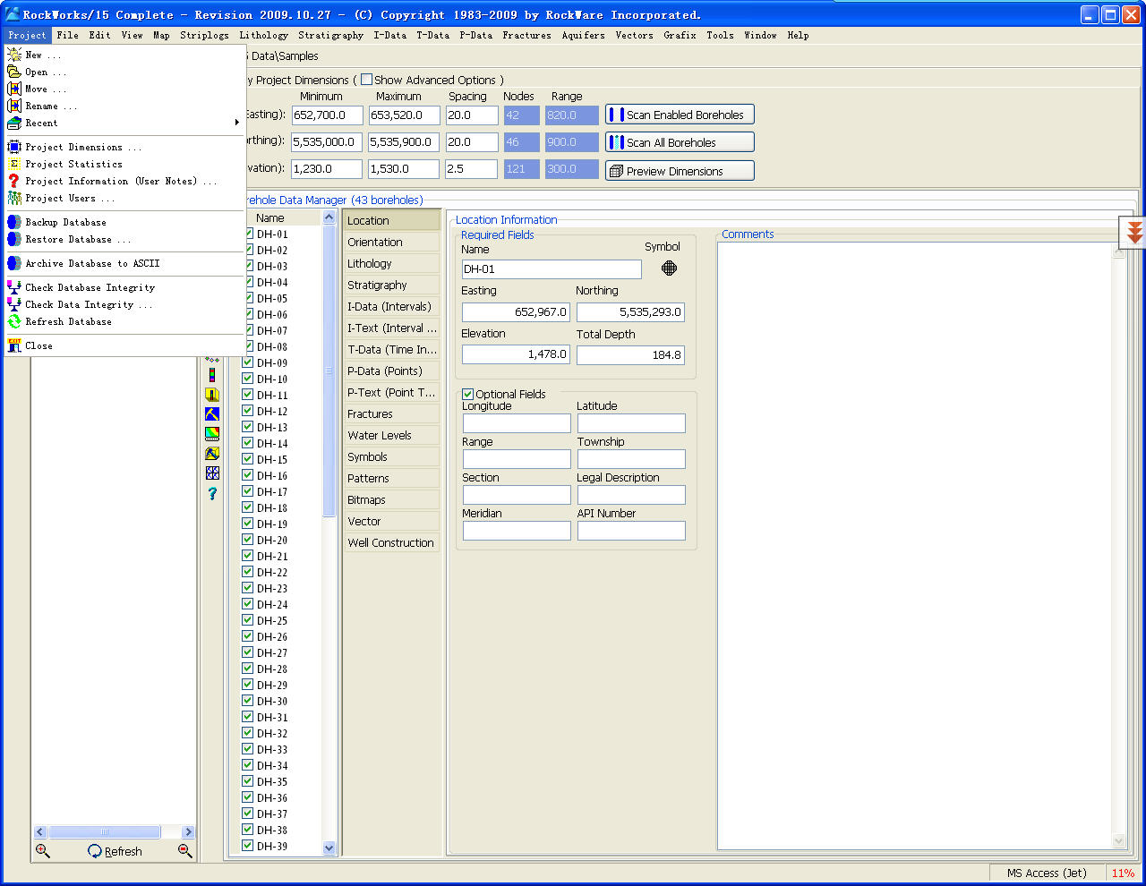The image size is (1146, 886).
Task: Click the hammer on blue square icon
Action: (212, 414)
